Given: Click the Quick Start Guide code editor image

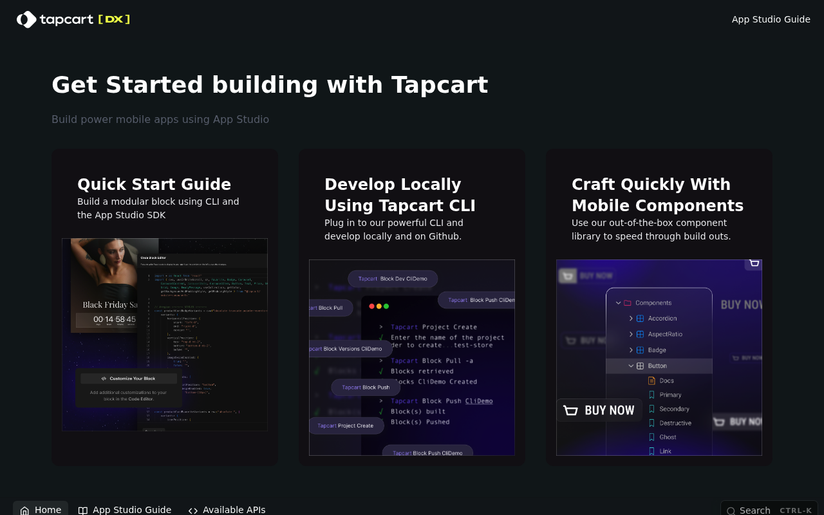Looking at the screenshot, I should click(x=165, y=335).
